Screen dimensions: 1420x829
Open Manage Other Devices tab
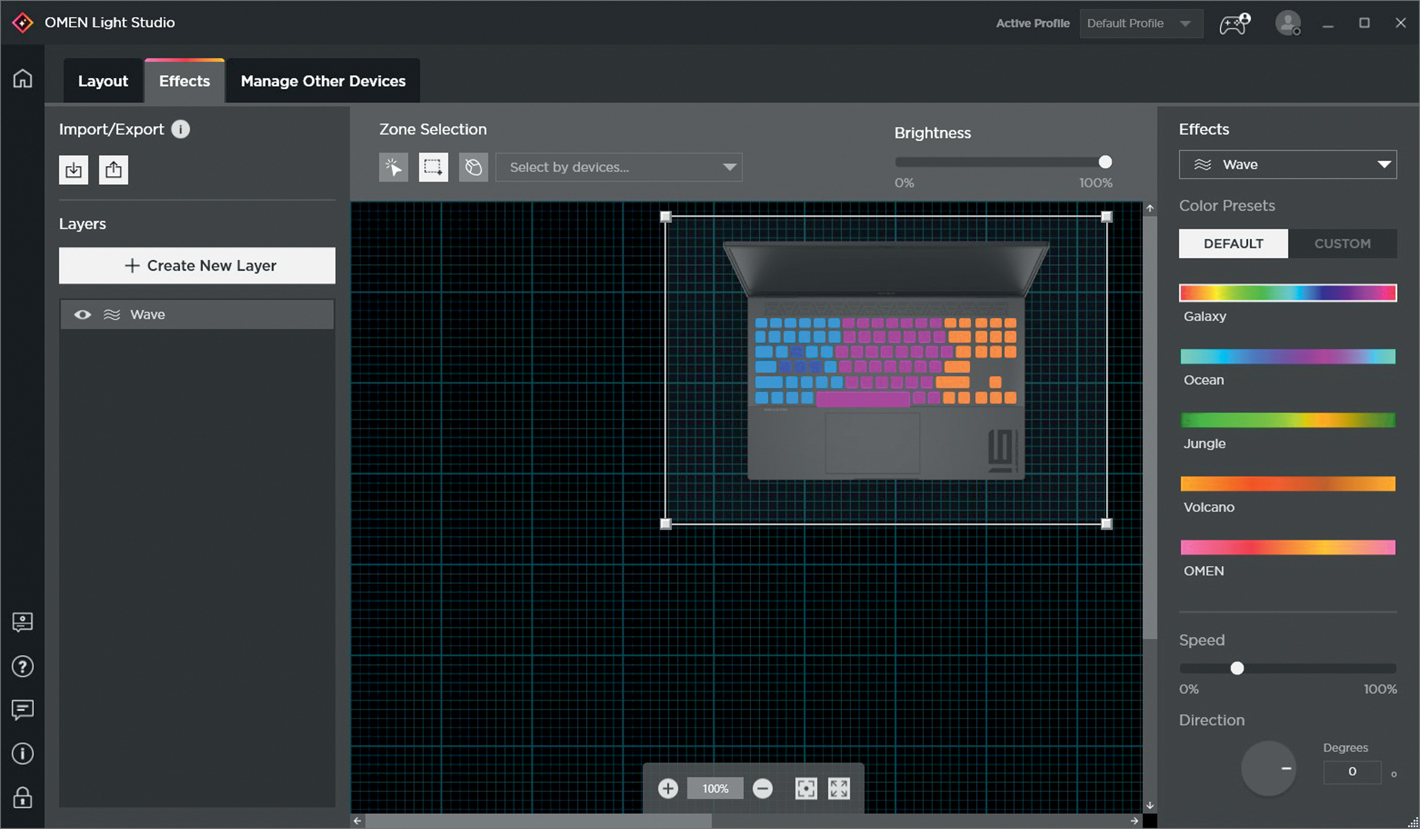point(323,81)
